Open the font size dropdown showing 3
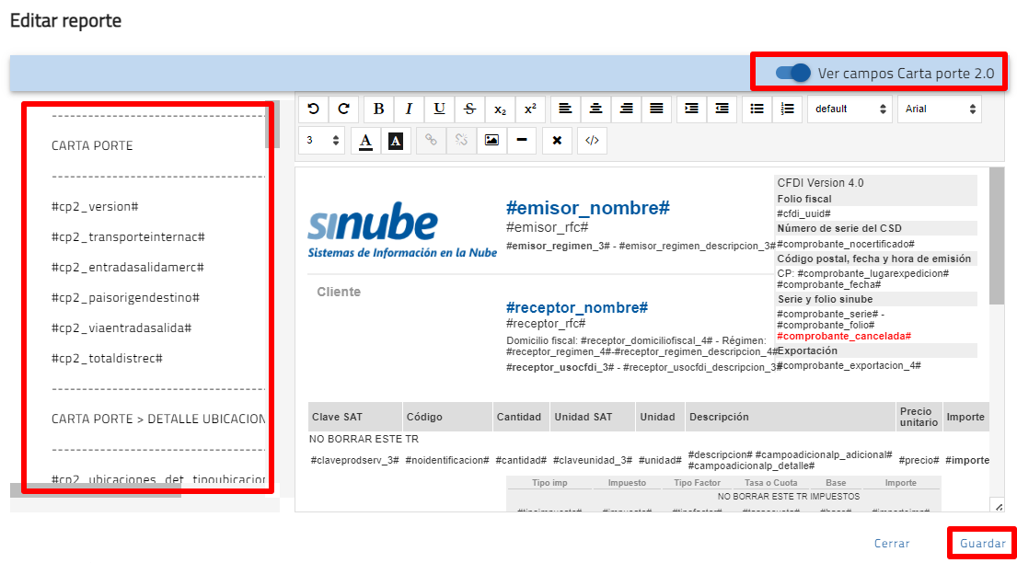This screenshot has height=563, width=1017. click(322, 141)
